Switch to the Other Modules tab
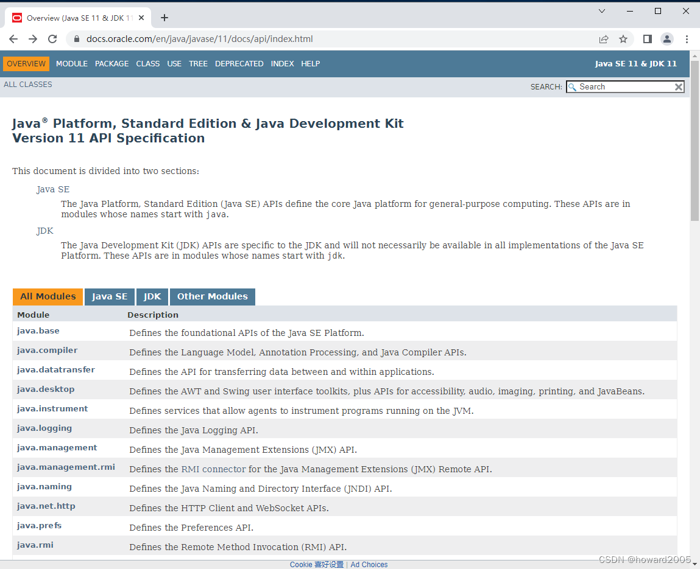The width and height of the screenshot is (700, 569). [213, 296]
